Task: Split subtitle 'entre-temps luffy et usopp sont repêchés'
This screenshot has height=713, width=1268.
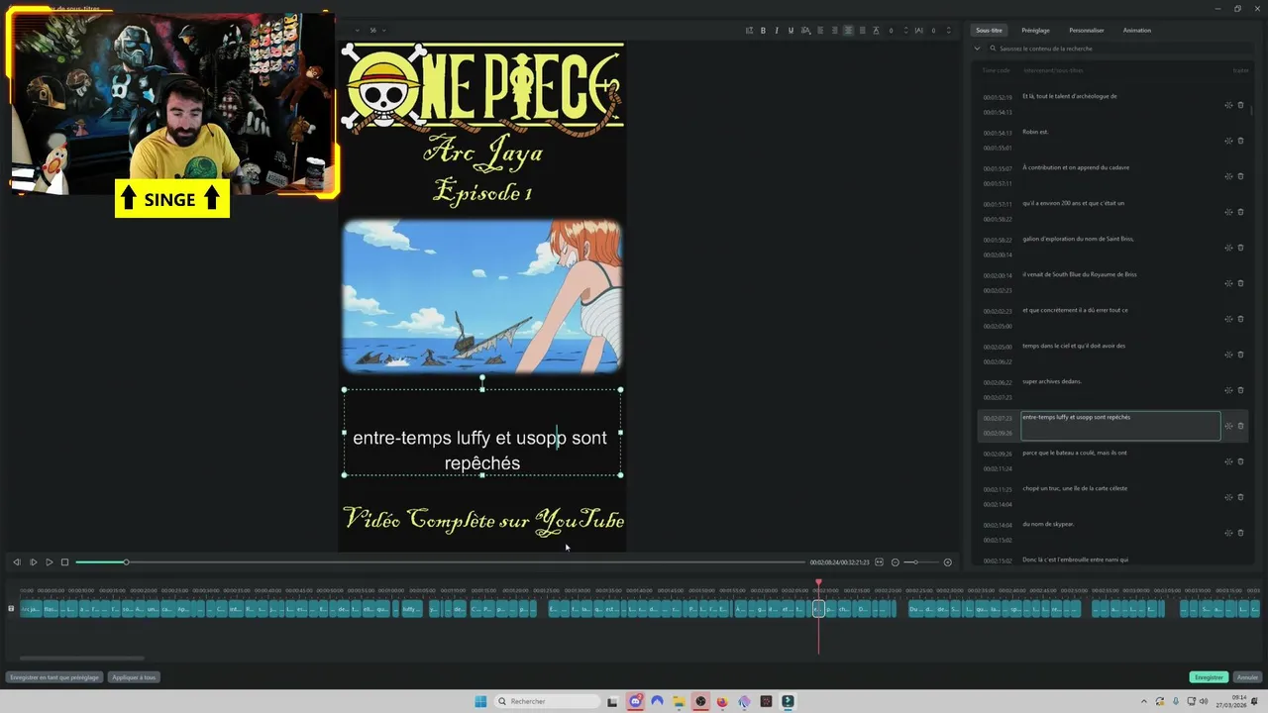Action: [1228, 426]
